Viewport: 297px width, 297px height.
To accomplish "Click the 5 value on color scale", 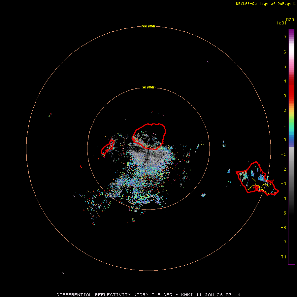I will coord(285,66).
